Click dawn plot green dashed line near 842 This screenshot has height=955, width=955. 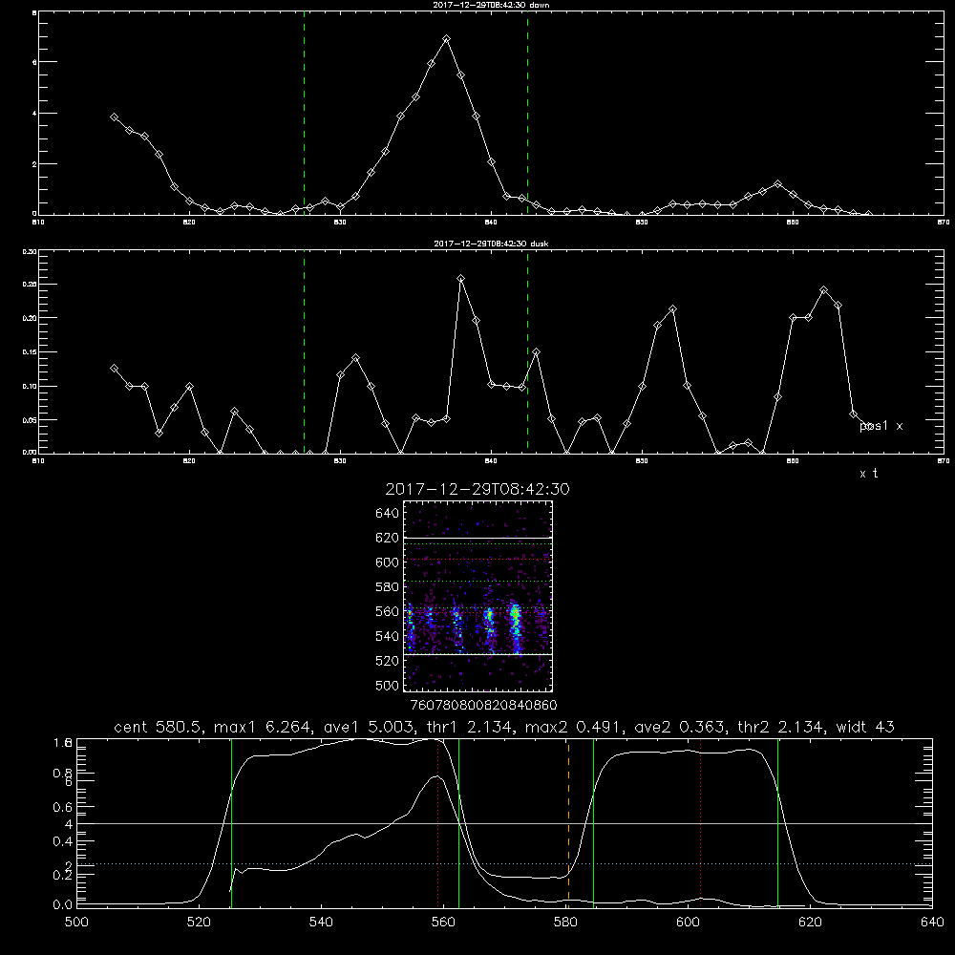(527, 113)
